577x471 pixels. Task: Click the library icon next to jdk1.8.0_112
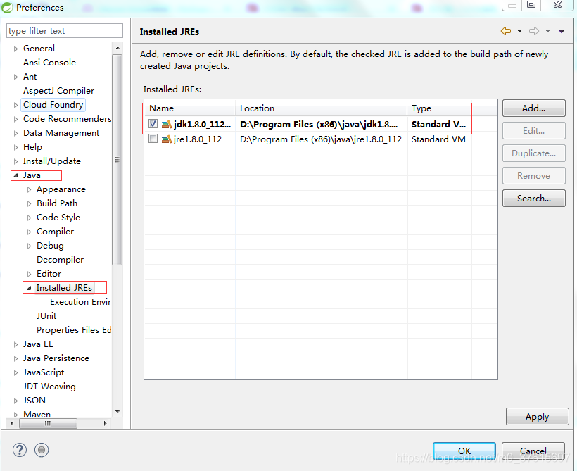pyautogui.click(x=165, y=124)
